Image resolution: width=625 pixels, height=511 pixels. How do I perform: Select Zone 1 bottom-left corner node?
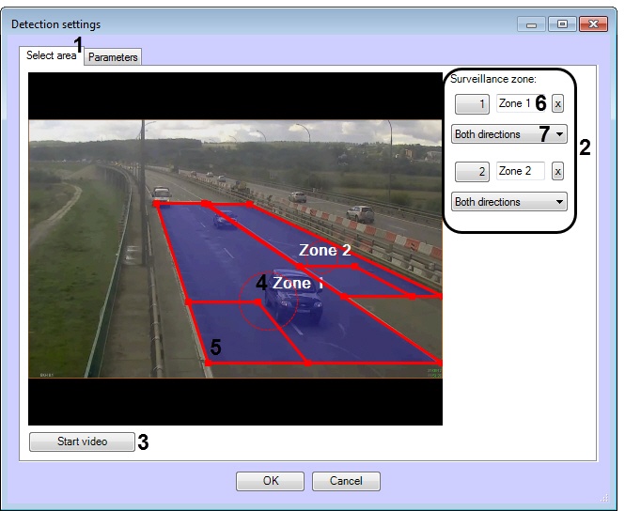(208, 363)
